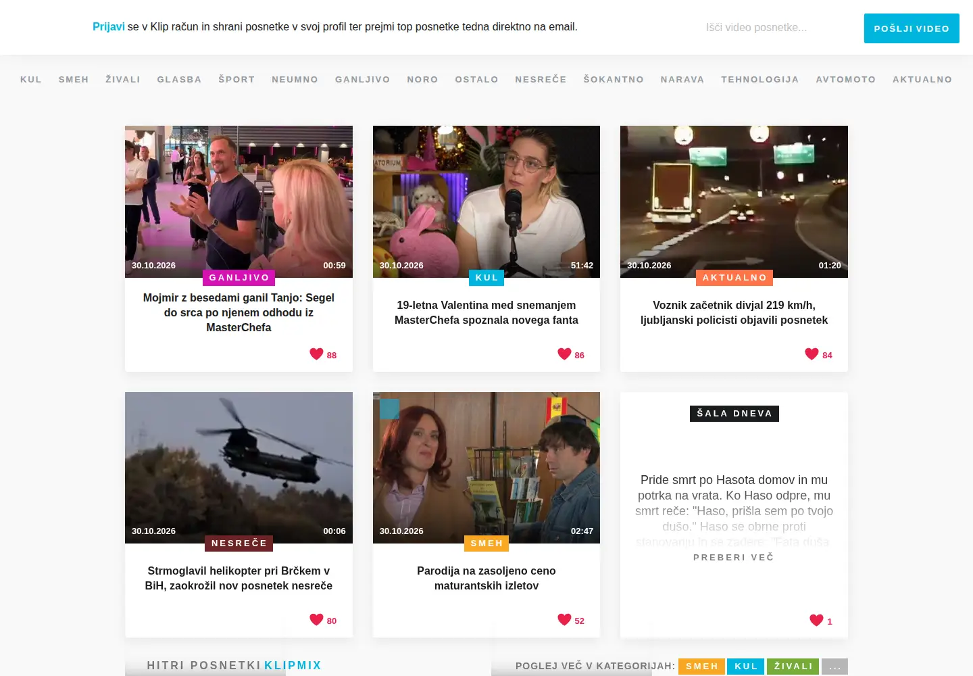
Task: Click the GANLJIVO tag on Mojmir card
Action: click(239, 278)
